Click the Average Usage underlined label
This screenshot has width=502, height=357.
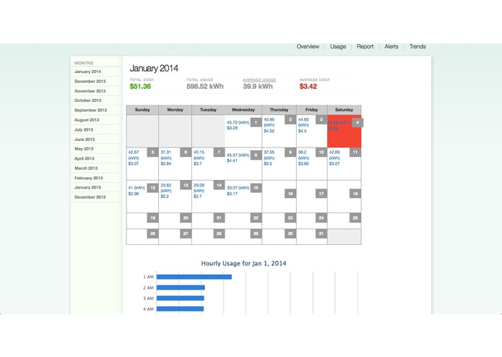tap(259, 79)
